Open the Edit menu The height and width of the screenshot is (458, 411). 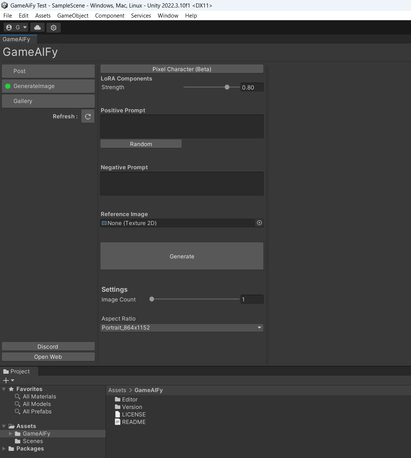pos(24,16)
